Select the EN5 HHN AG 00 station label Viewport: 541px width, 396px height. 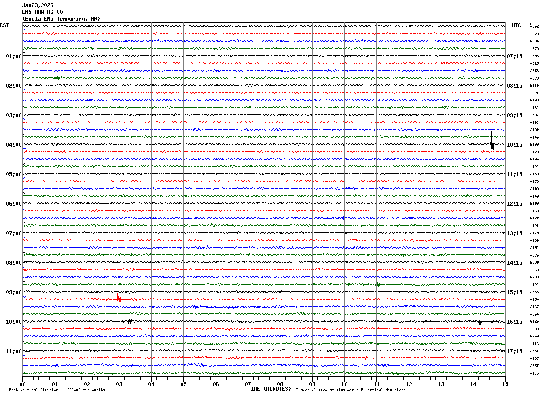coord(42,12)
